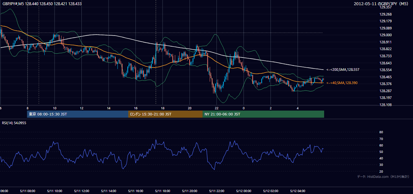This screenshot has width=413, height=194.
Task: Click price axis value 129.179
Action: [386, 21]
